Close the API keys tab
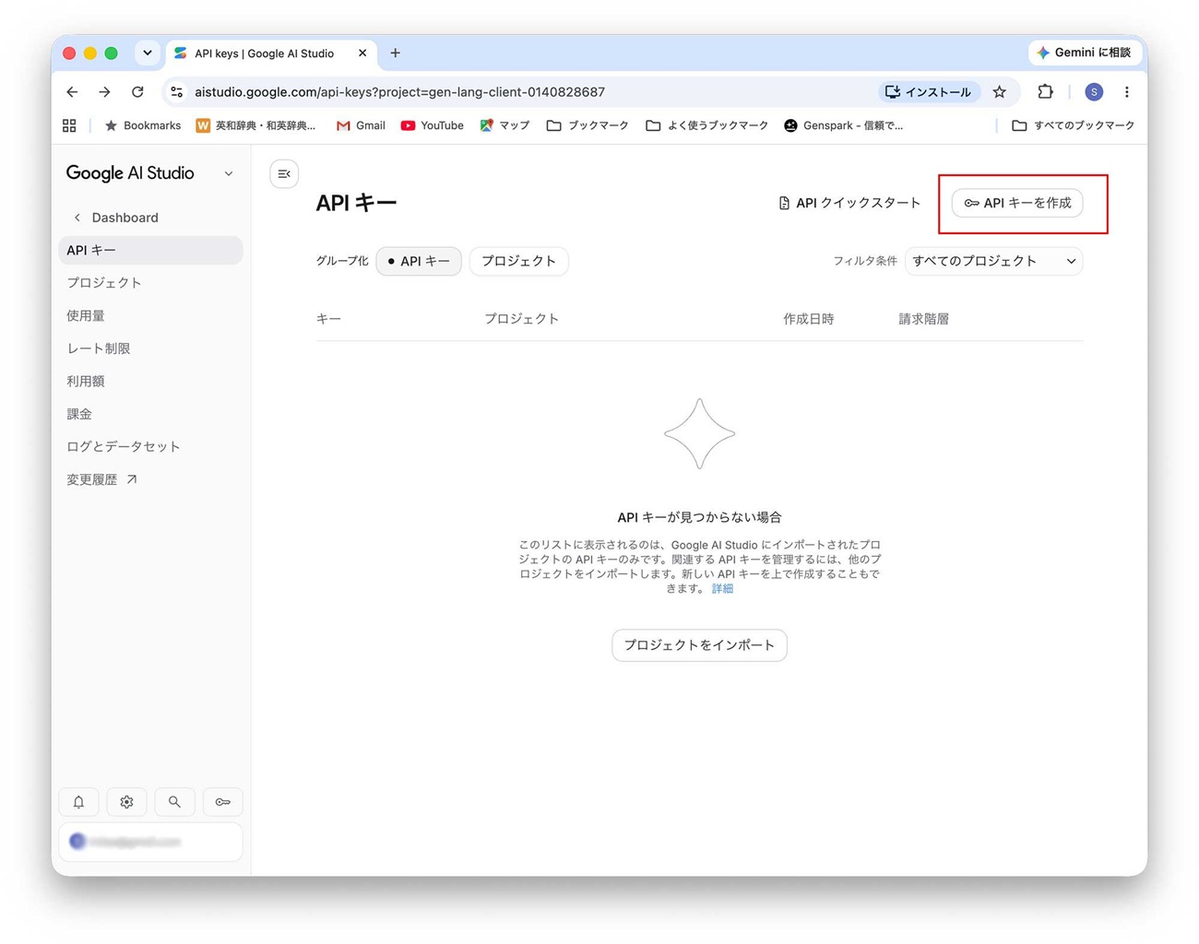This screenshot has height=944, width=1199. pyautogui.click(x=362, y=53)
